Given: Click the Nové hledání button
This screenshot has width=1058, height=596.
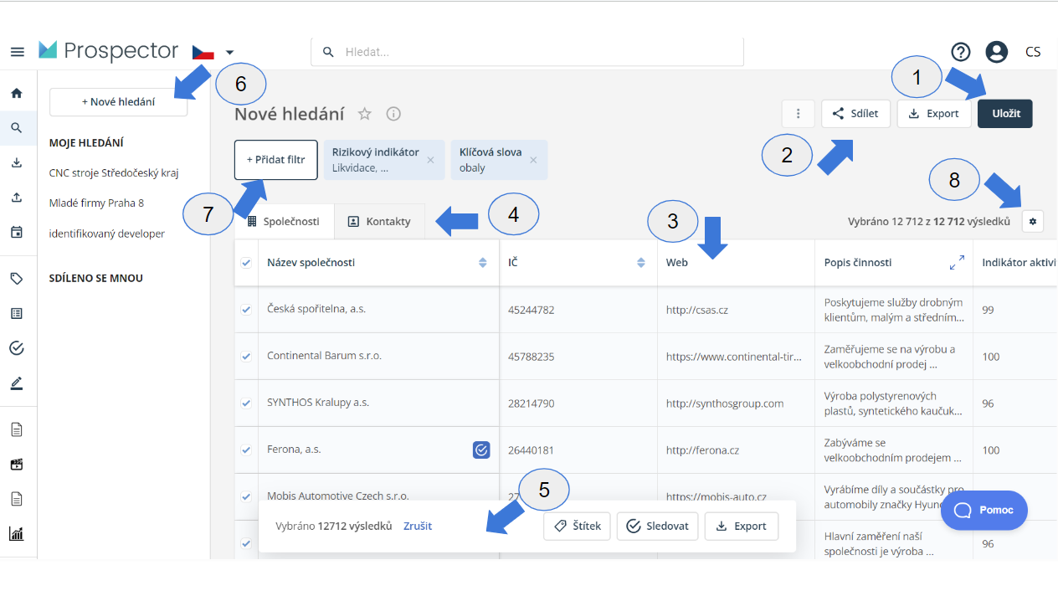Looking at the screenshot, I should (118, 102).
